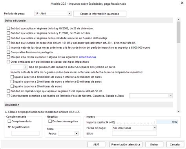The width and height of the screenshot is (186, 149).
Task: Check 'Marque esta casilla si concurre' box
Action: pos(8,57)
